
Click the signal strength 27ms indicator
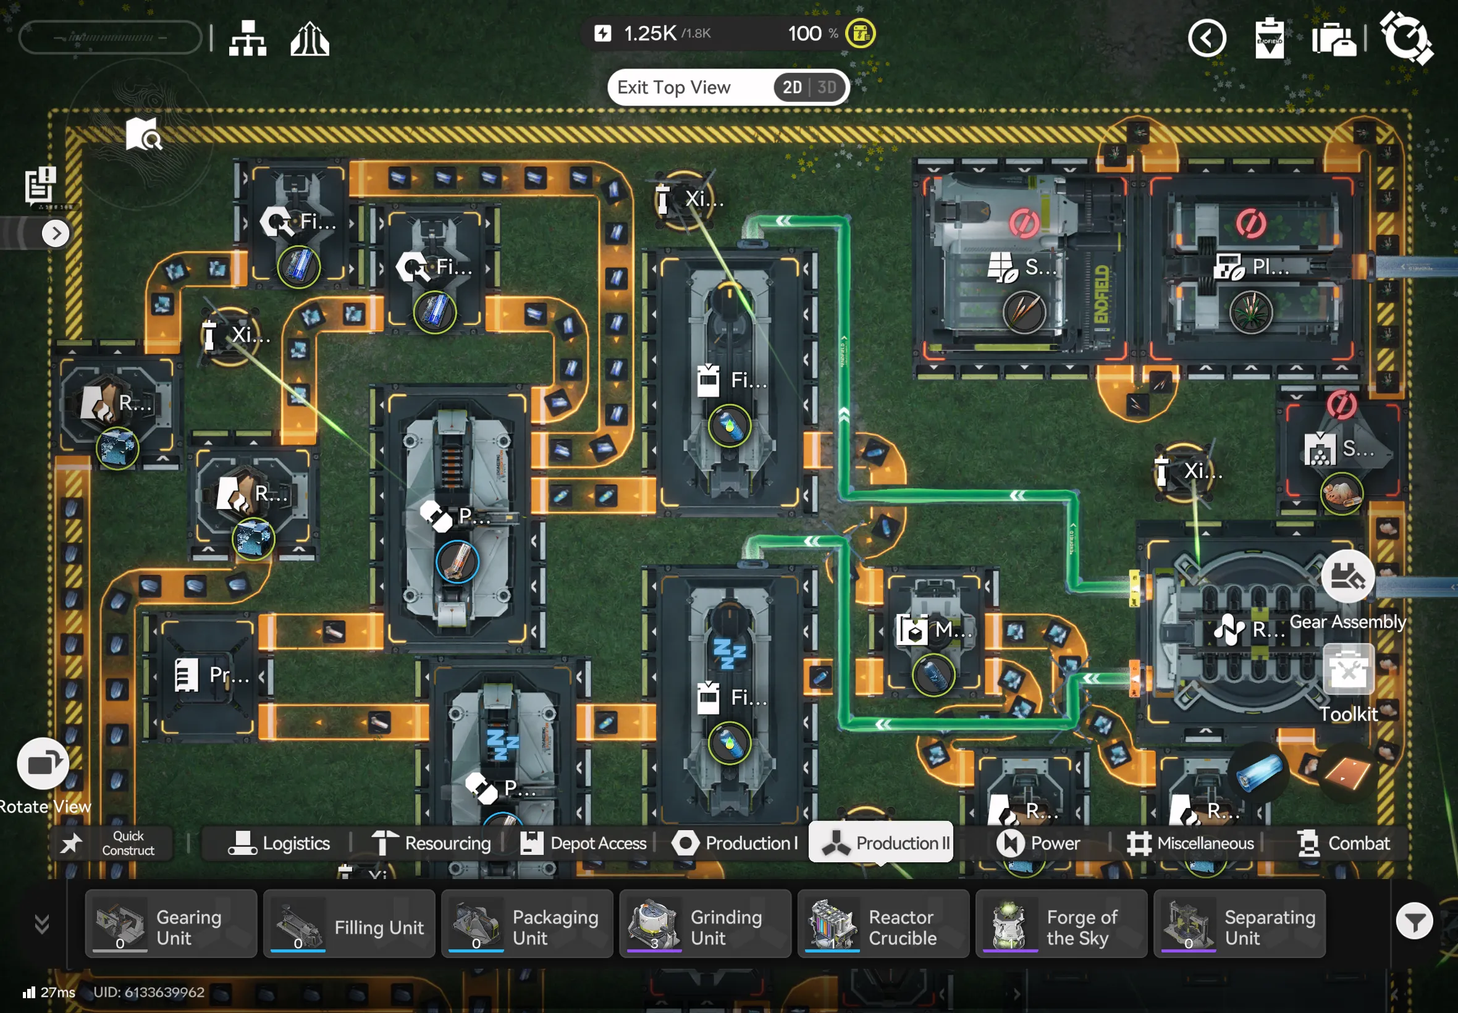(49, 992)
